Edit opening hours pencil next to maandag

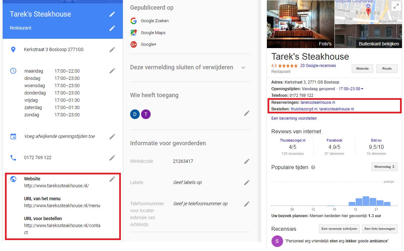click(x=112, y=71)
